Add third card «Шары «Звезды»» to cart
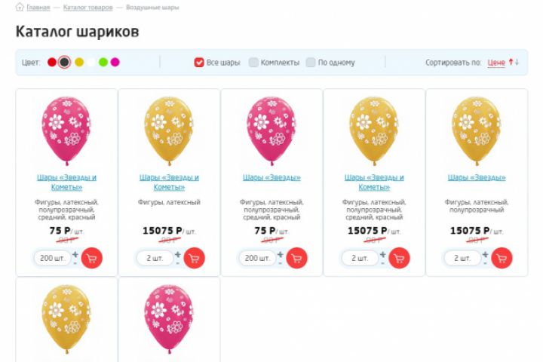The width and height of the screenshot is (543, 362). [x=297, y=258]
